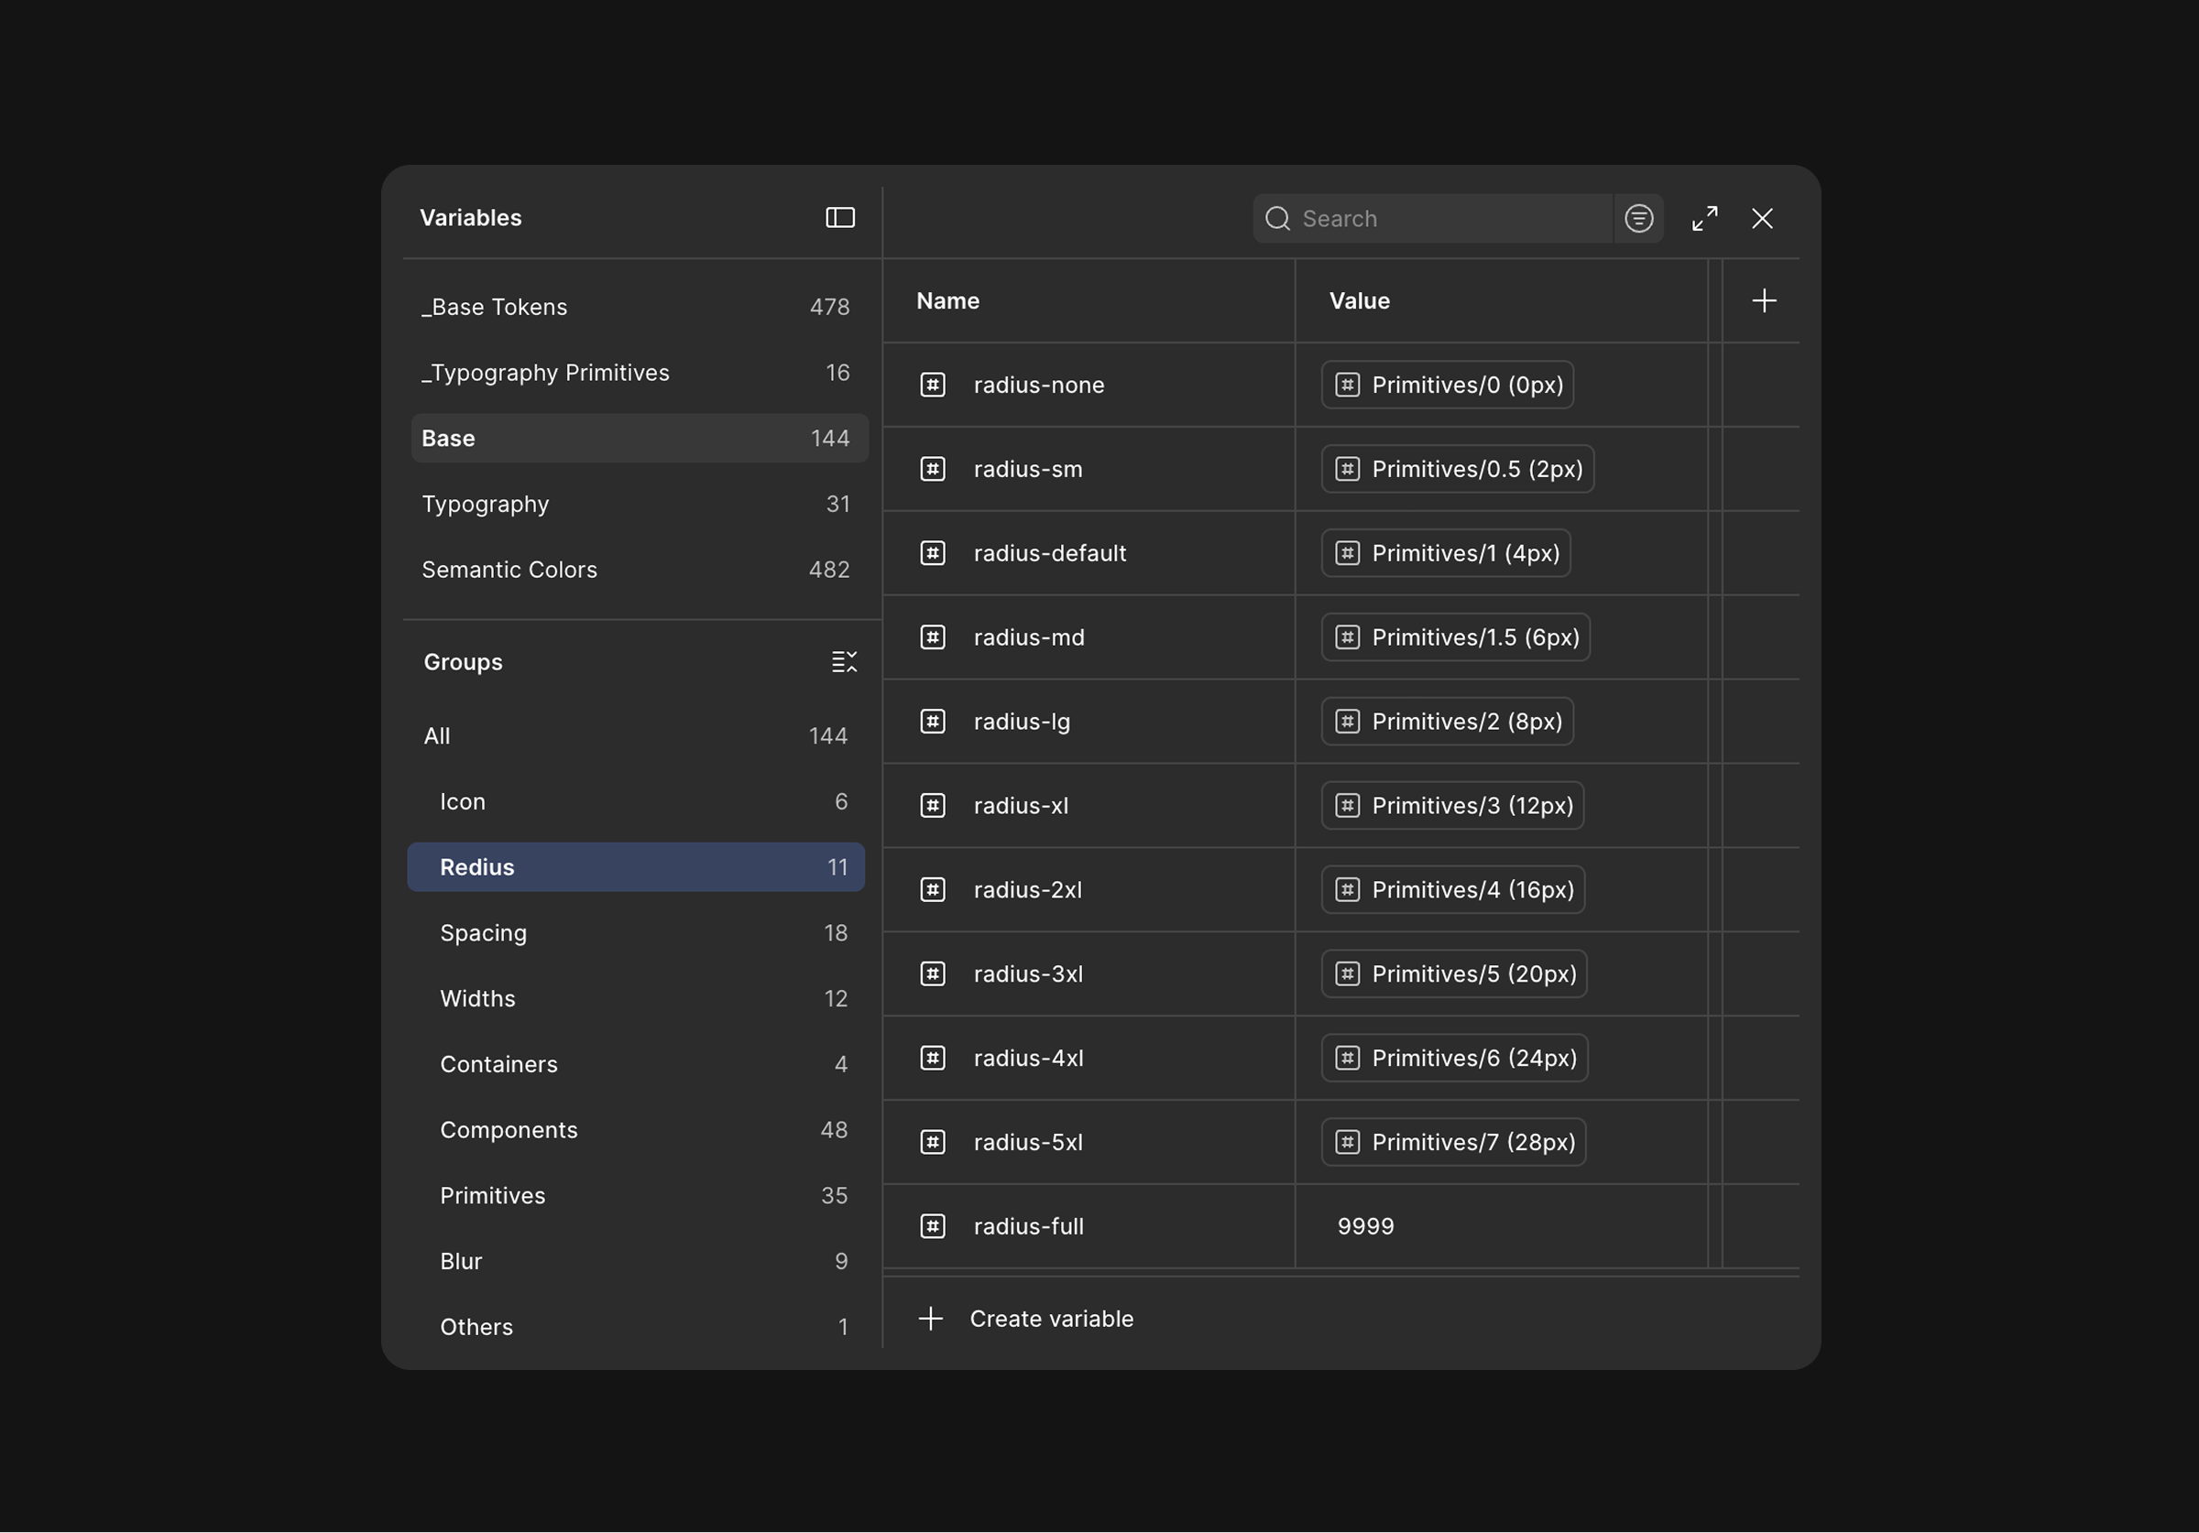Select the radius-4xl variable name
Viewport: 2199px width, 1533px height.
coord(1029,1058)
